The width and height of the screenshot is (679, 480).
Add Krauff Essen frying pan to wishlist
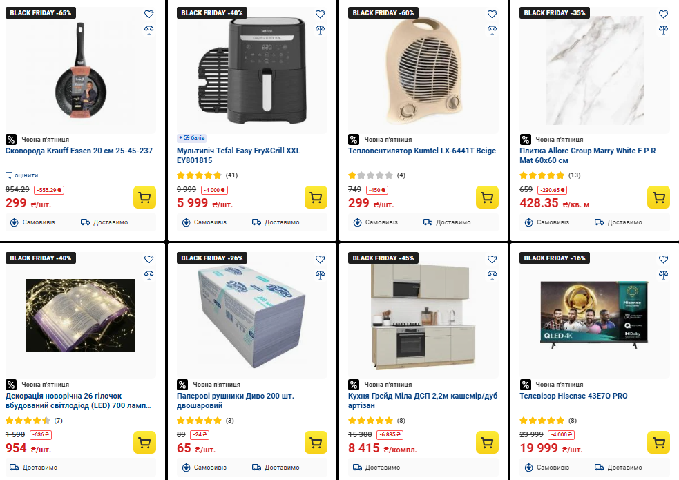pyautogui.click(x=149, y=15)
